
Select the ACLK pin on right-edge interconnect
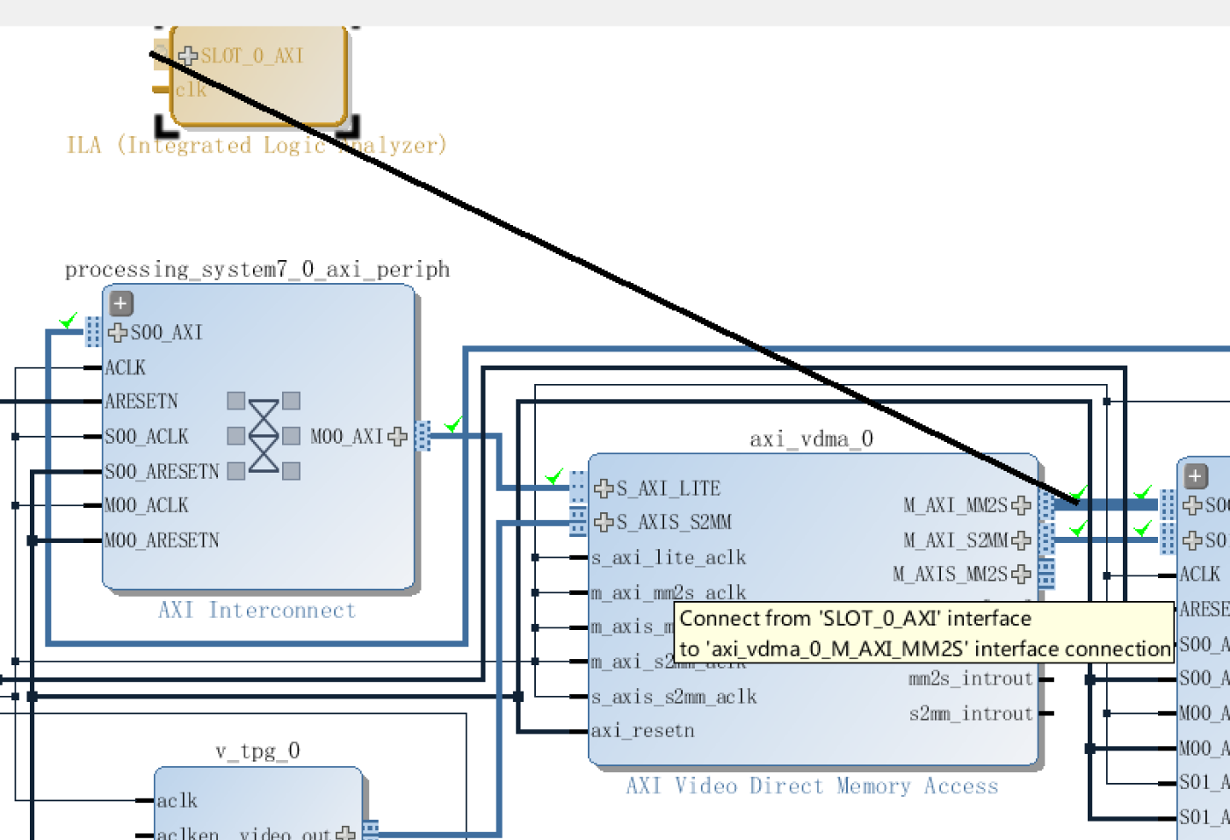[x=1200, y=575]
